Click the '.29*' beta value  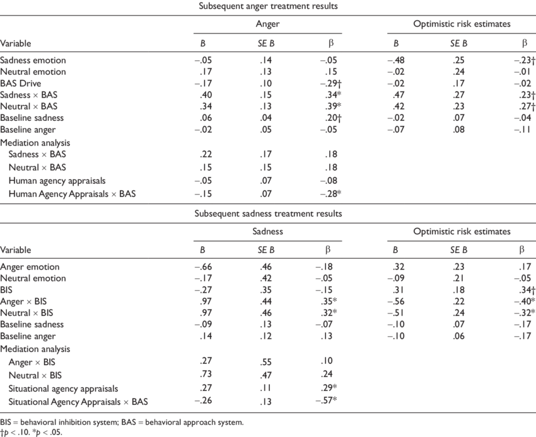point(329,388)
